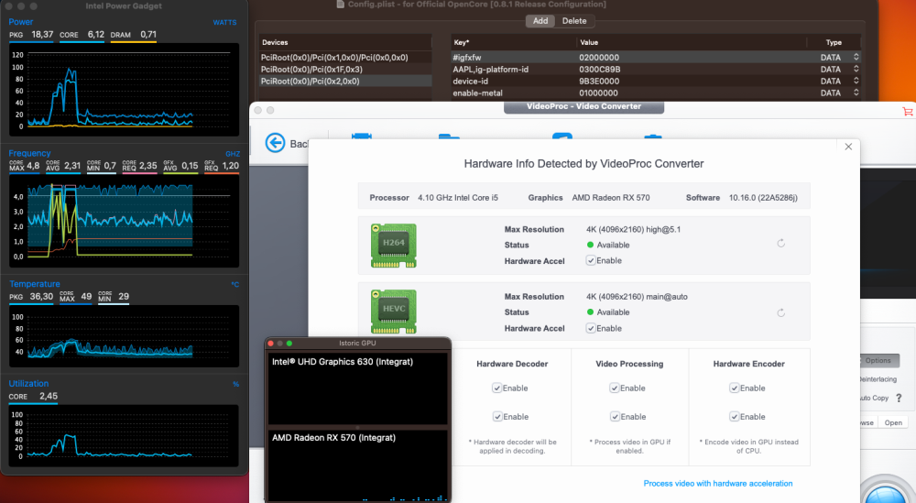Open the shopping cart icon in VideoProc

tap(907, 111)
